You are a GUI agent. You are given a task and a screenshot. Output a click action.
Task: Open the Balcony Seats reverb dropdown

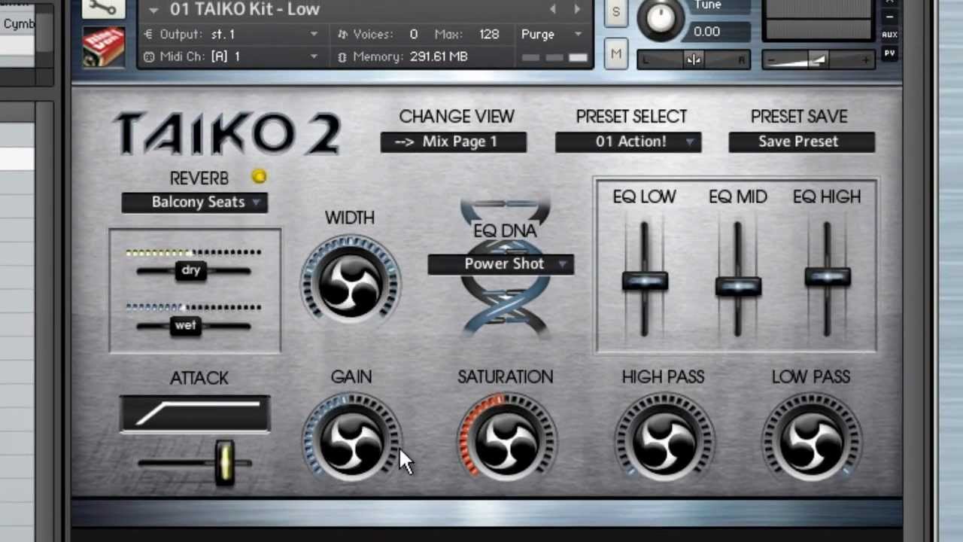coord(195,202)
